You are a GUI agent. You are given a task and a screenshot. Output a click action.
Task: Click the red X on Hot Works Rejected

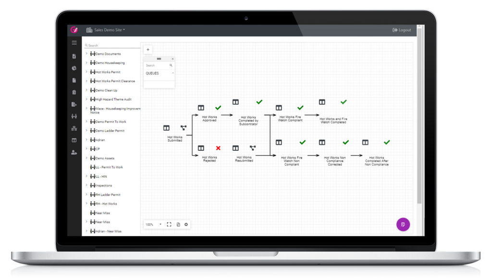coord(218,148)
